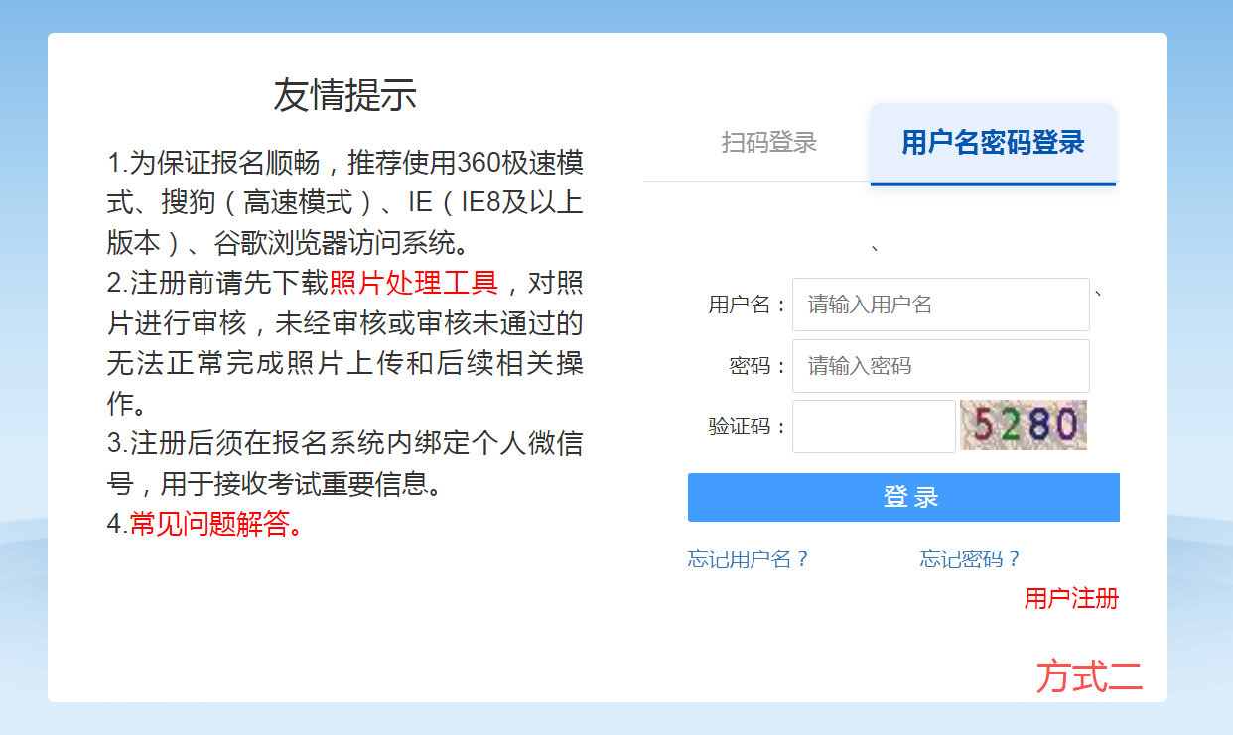Click the 用户名： field label

tap(748, 305)
